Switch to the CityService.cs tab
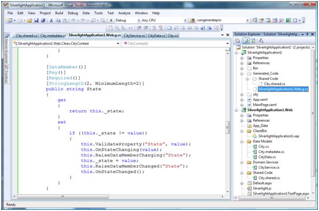The height and width of the screenshot is (211, 319). pyautogui.click(x=134, y=36)
